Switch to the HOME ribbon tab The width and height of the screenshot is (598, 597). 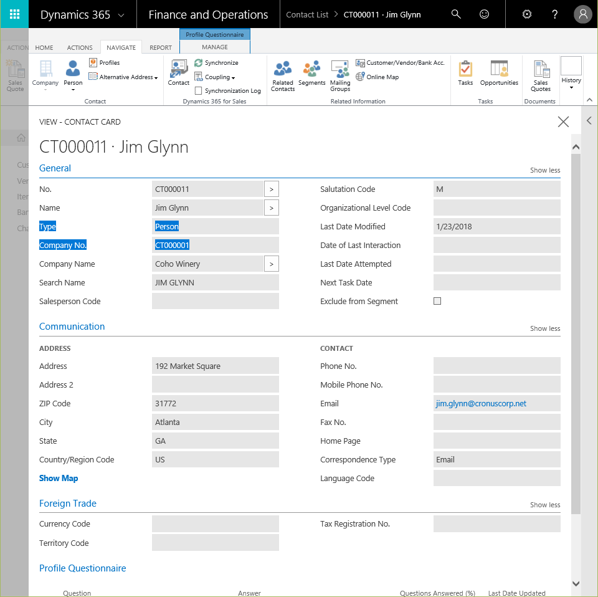pyautogui.click(x=44, y=48)
